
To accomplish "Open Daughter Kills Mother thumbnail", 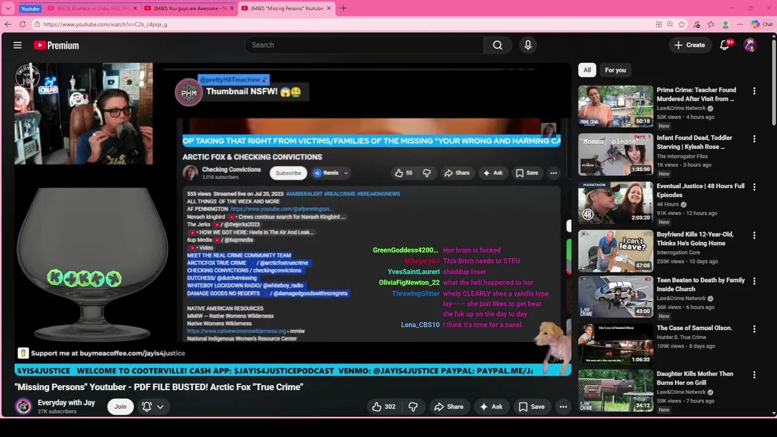I will (616, 390).
